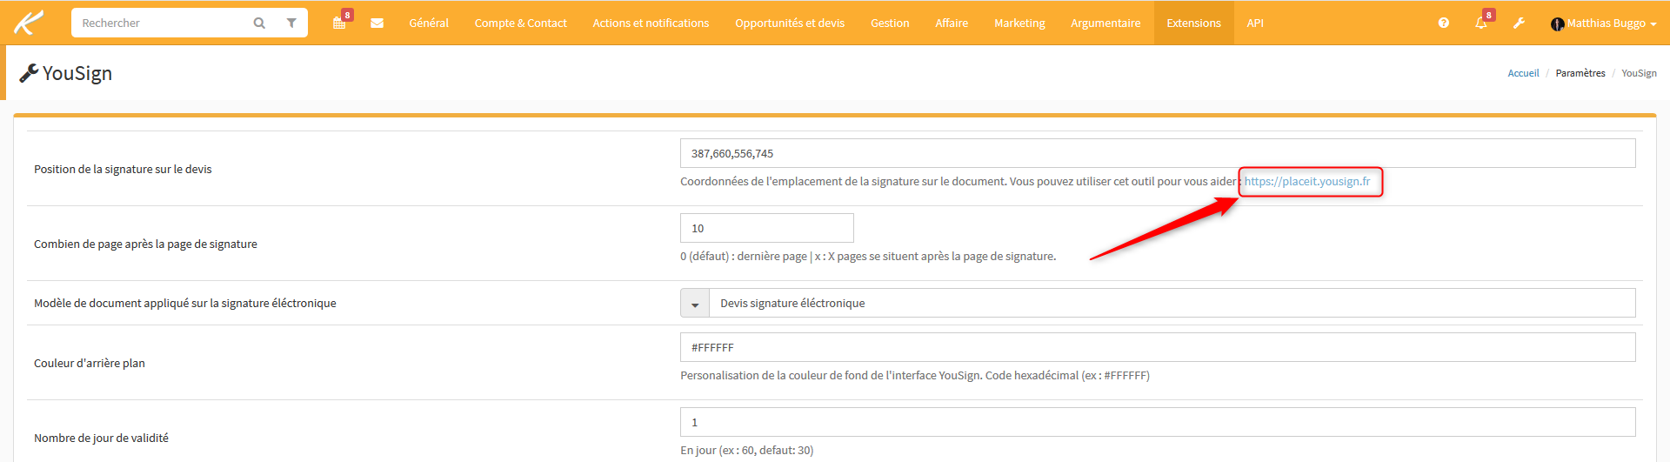Open the Général menu
Screen dimensions: 1670x462
(429, 23)
